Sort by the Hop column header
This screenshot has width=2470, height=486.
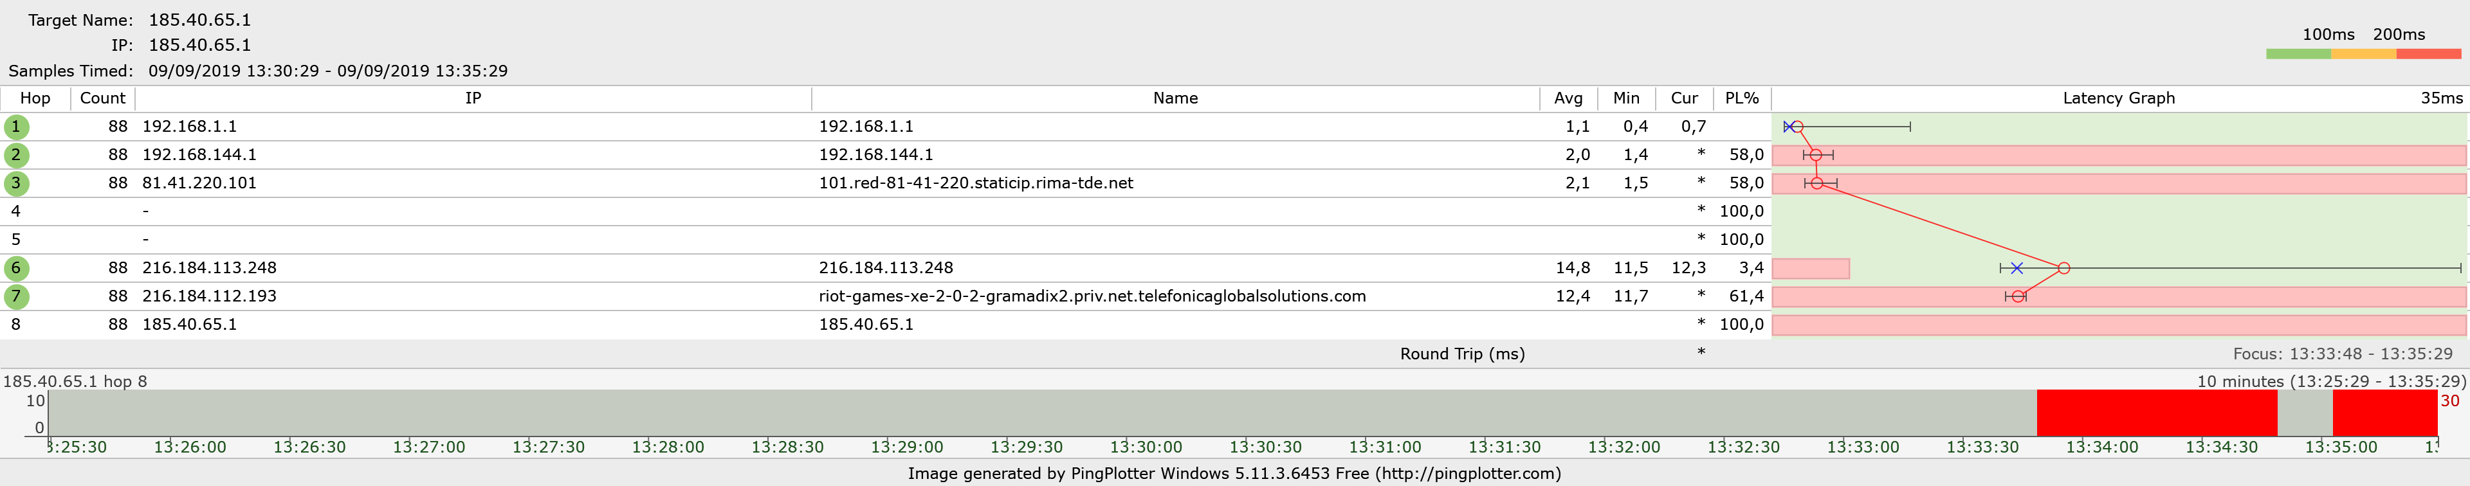pyautogui.click(x=35, y=98)
